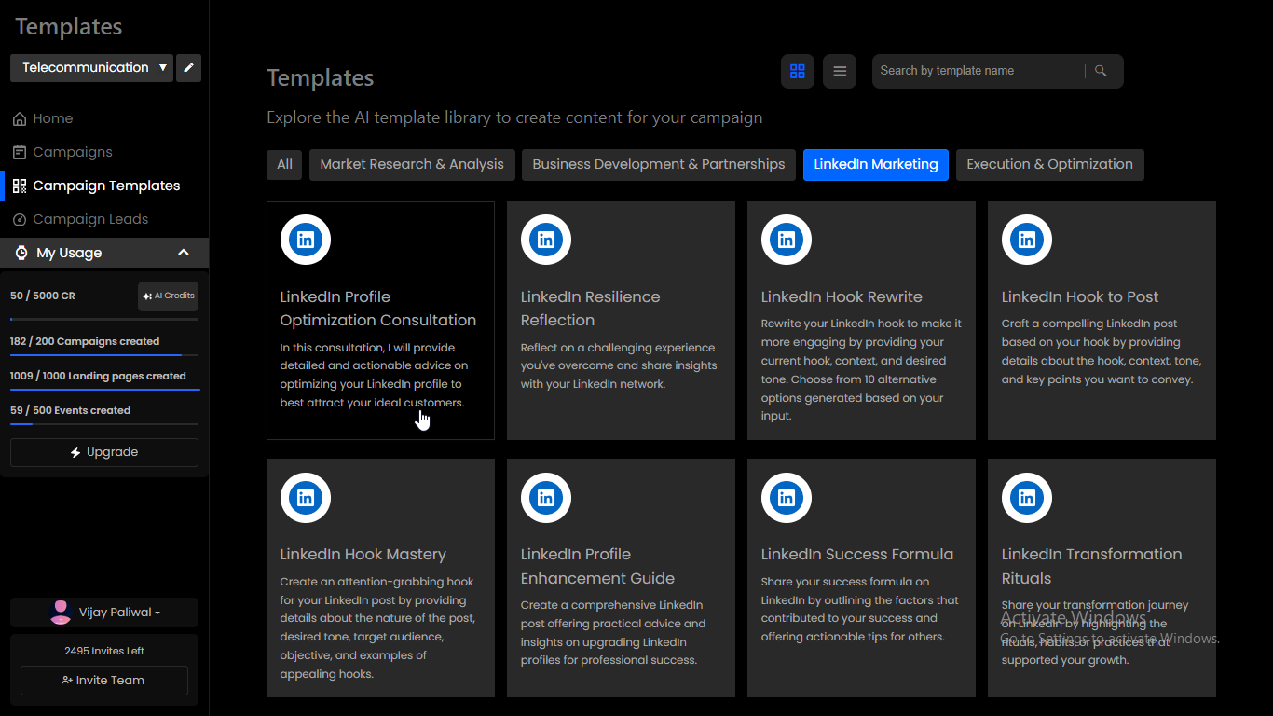Open LinkedIn Hook Mastery title
Screen dimensions: 1273x716
pos(363,554)
